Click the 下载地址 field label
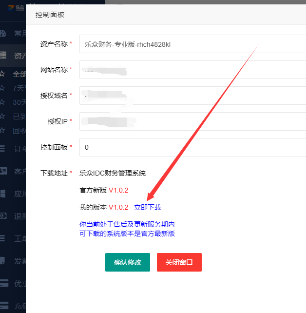Image resolution: width=306 pixels, height=313 pixels. point(54,173)
